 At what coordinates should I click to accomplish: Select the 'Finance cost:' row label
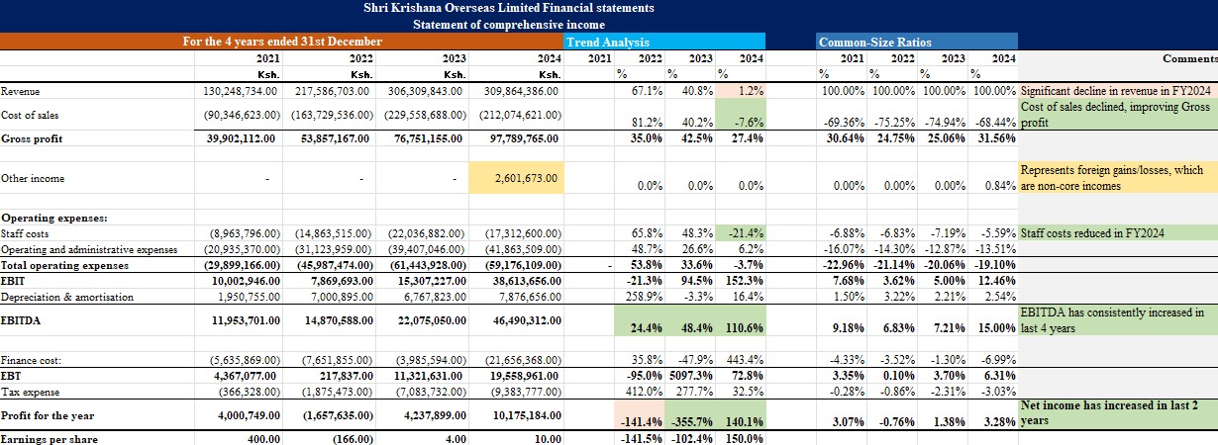coord(32,361)
